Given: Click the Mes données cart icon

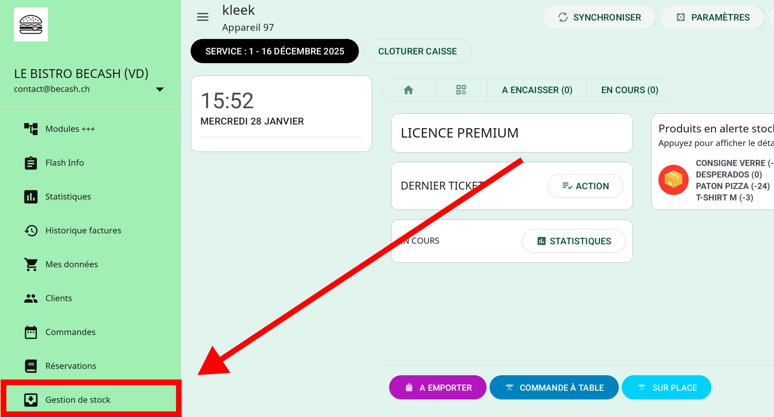Looking at the screenshot, I should pos(31,264).
